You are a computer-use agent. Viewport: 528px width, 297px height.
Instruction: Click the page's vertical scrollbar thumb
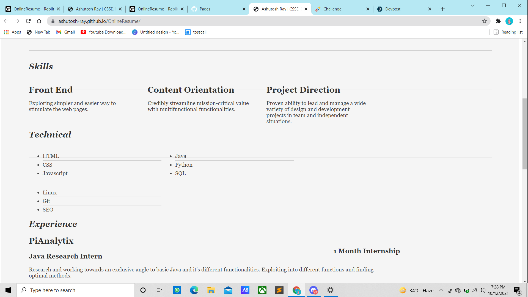525,134
